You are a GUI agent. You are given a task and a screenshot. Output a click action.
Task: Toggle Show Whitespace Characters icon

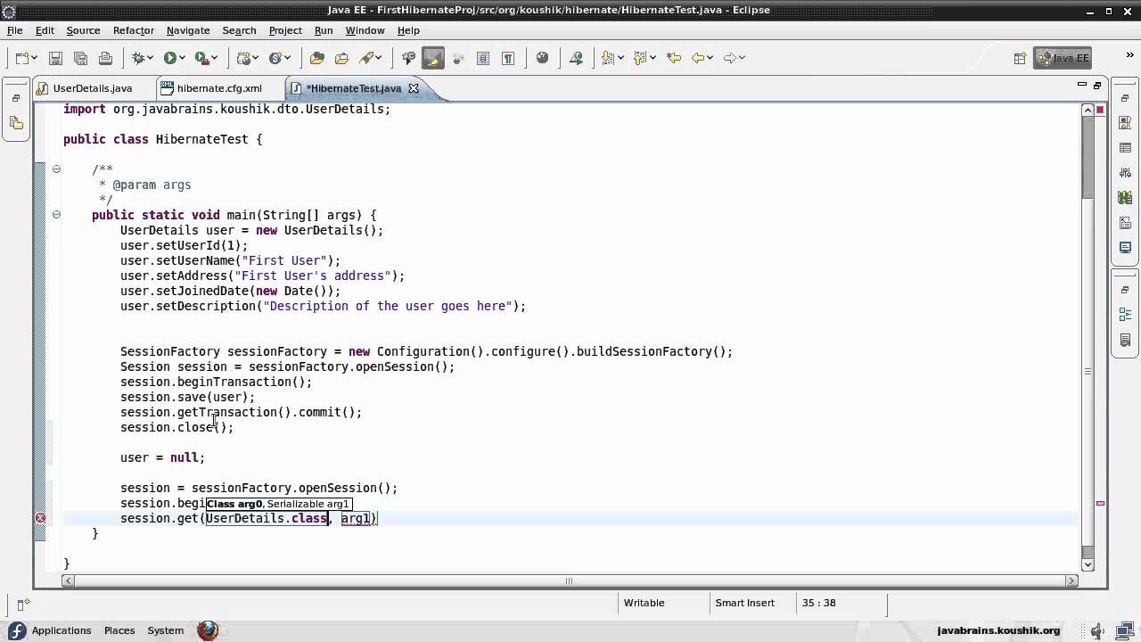pyautogui.click(x=508, y=58)
